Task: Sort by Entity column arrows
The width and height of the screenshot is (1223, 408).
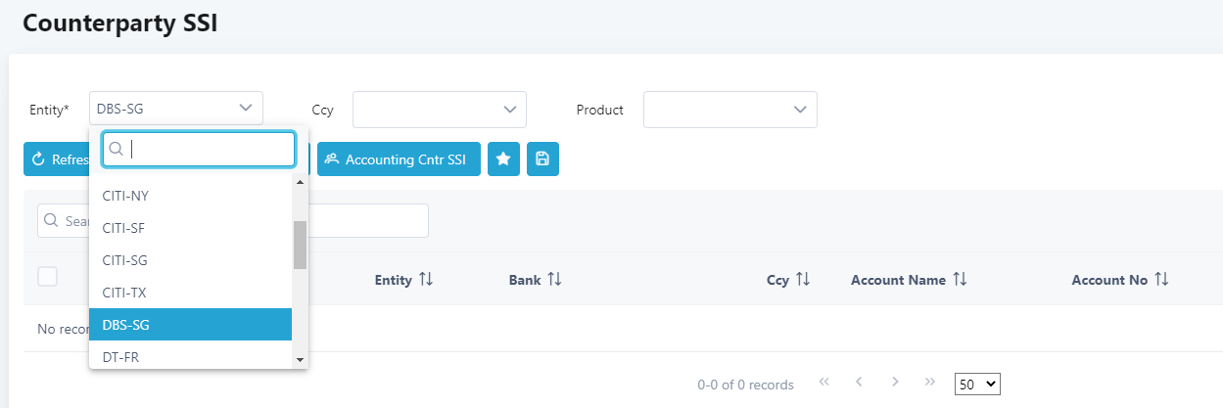Action: tap(425, 280)
